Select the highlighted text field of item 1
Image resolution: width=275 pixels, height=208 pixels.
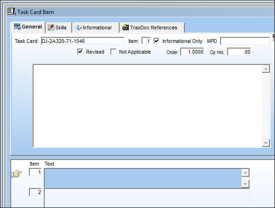pyautogui.click(x=143, y=179)
